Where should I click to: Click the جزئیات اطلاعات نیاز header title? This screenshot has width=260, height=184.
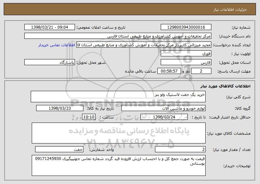click(230, 9)
